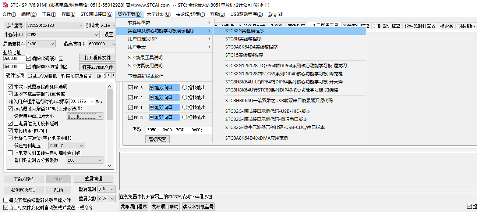Viewport: 477px width, 212px height.
Task: Toggle 本次下载需要修改硬件选项 checkbox
Action: tap(10, 87)
